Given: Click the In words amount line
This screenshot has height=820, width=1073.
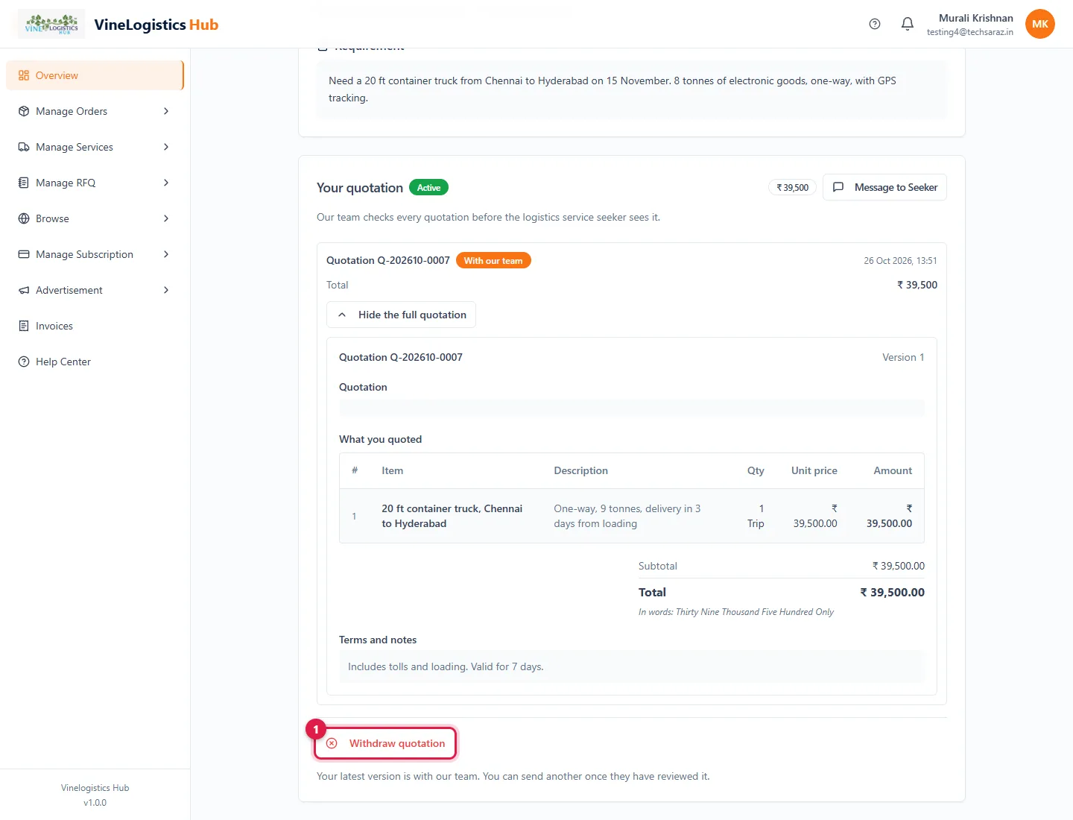Looking at the screenshot, I should coord(736,612).
